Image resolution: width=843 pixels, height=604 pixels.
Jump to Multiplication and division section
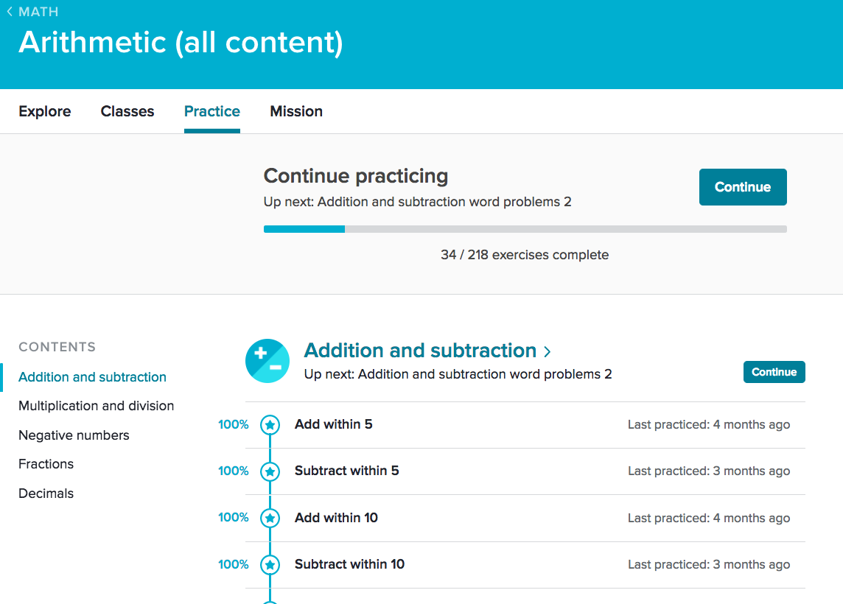pos(97,406)
